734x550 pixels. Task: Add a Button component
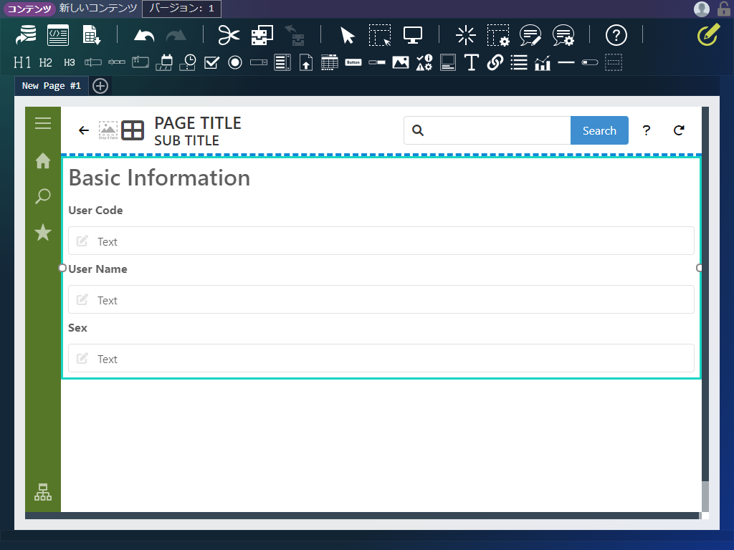coord(353,62)
